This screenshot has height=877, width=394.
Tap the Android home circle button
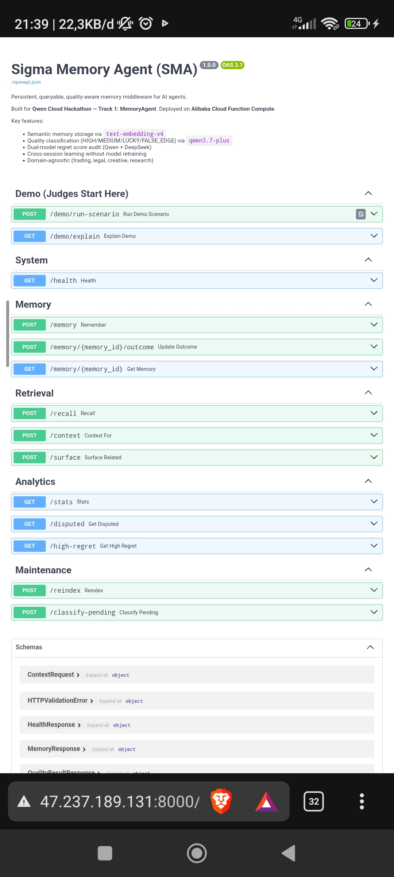[197, 853]
